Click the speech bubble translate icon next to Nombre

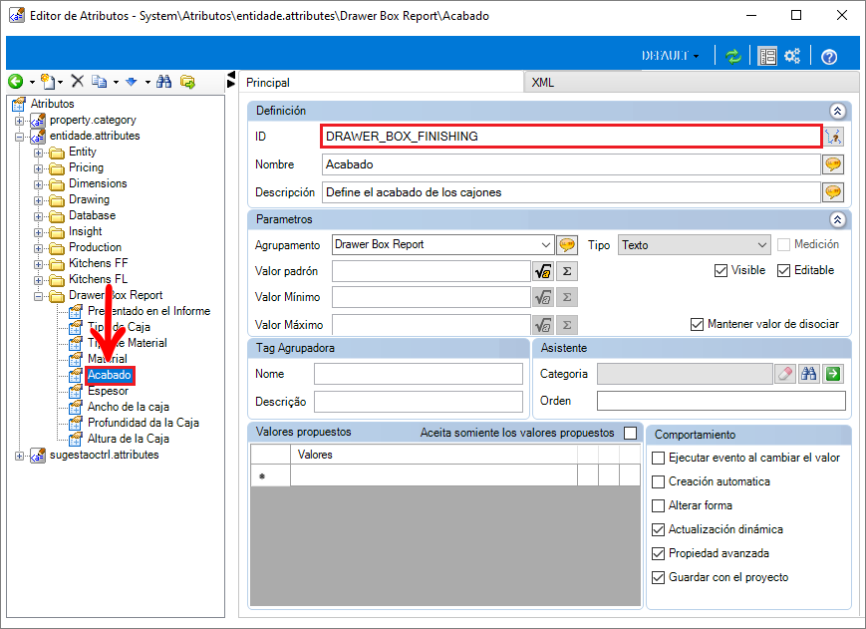pos(832,164)
